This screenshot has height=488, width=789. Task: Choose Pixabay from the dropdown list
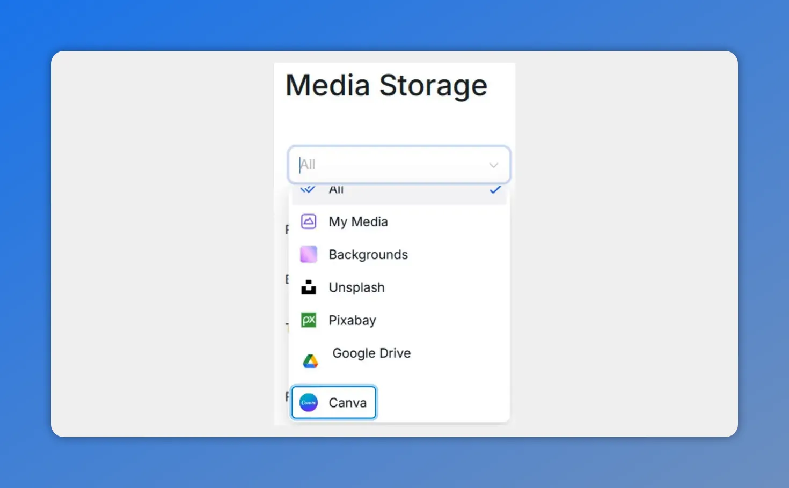(x=352, y=320)
